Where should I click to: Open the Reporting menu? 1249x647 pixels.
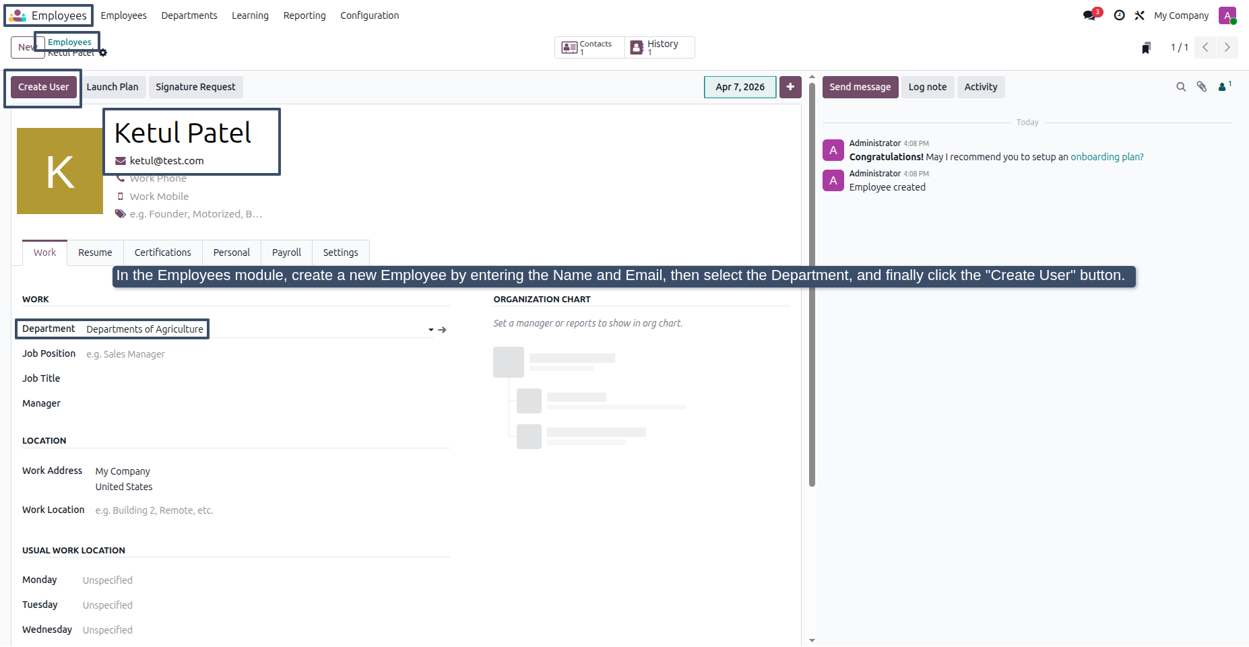[x=305, y=15]
